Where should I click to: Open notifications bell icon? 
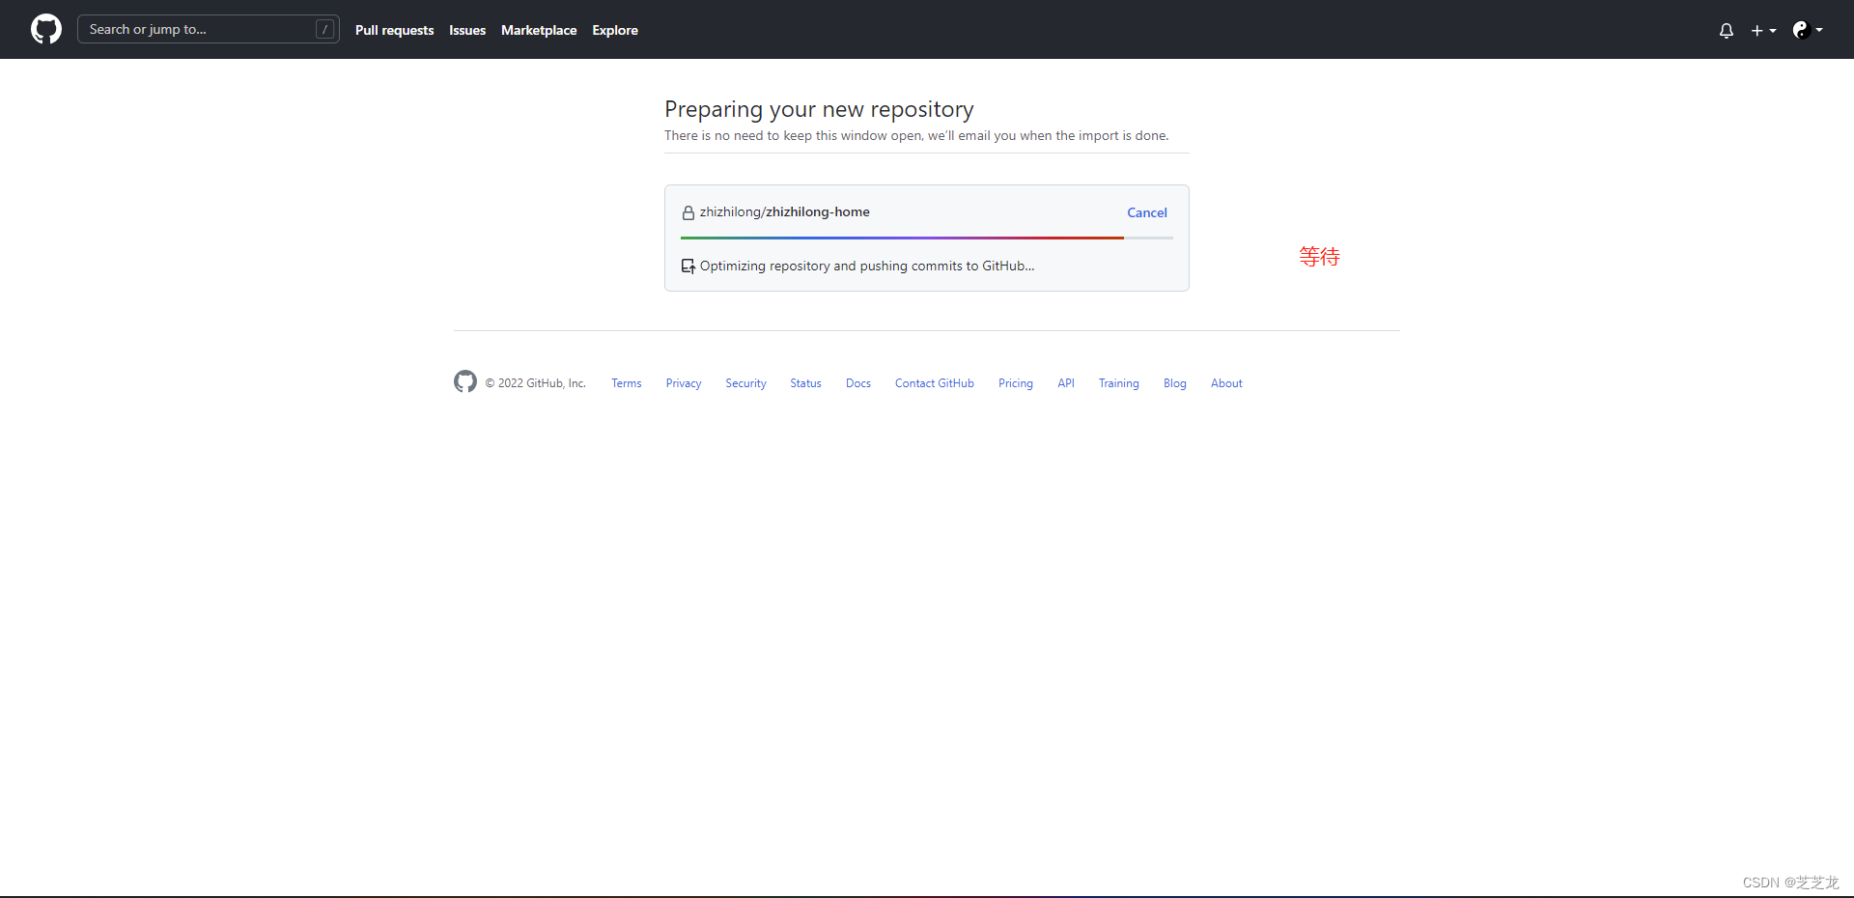pos(1727,30)
